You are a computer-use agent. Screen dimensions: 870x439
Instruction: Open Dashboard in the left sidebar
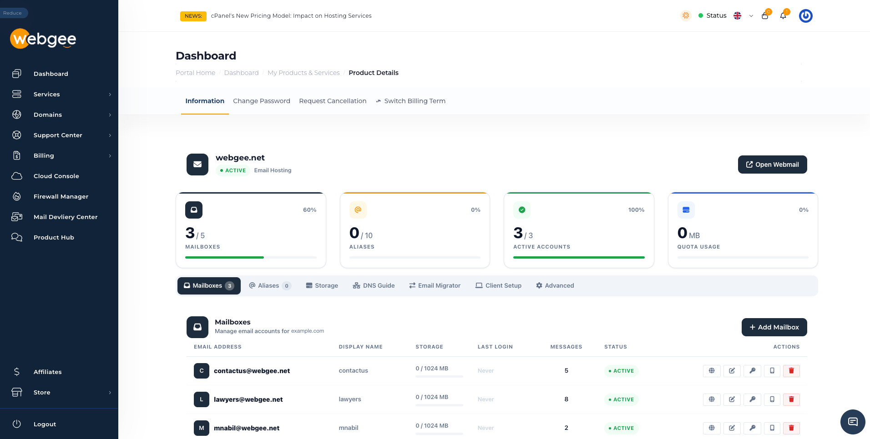pyautogui.click(x=51, y=74)
